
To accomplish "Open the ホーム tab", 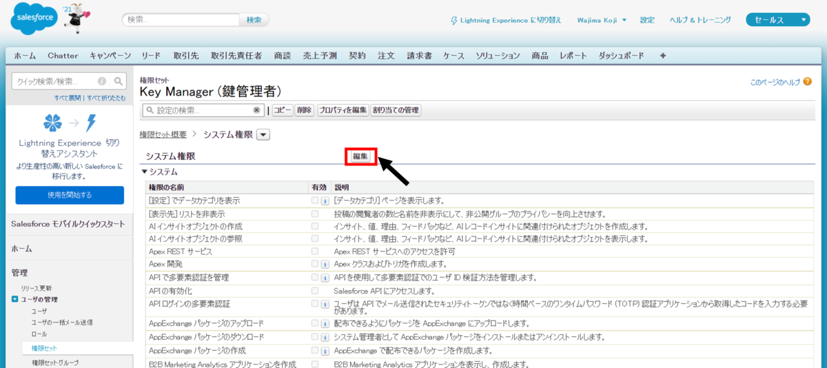I will click(25, 55).
